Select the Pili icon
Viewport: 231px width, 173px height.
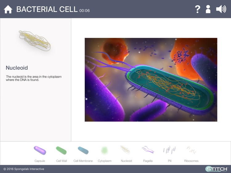point(169,150)
